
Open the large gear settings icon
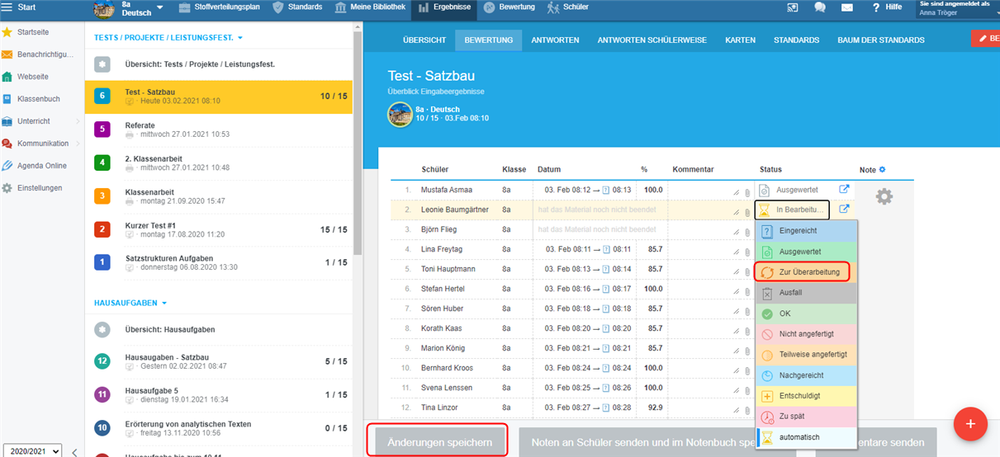click(x=884, y=196)
